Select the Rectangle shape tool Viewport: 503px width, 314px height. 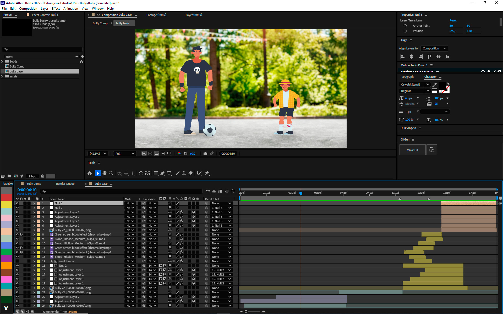156,173
